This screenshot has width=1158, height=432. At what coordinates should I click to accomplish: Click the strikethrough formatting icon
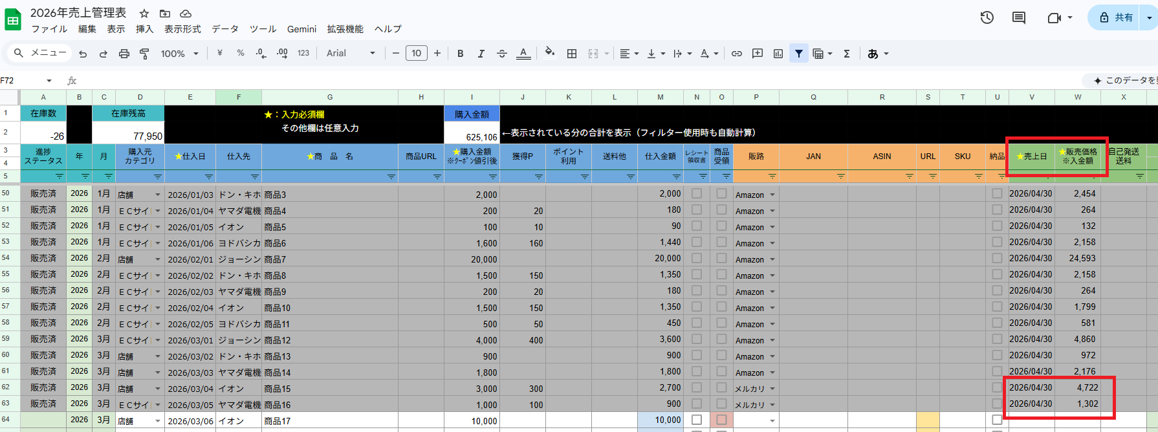pos(502,54)
